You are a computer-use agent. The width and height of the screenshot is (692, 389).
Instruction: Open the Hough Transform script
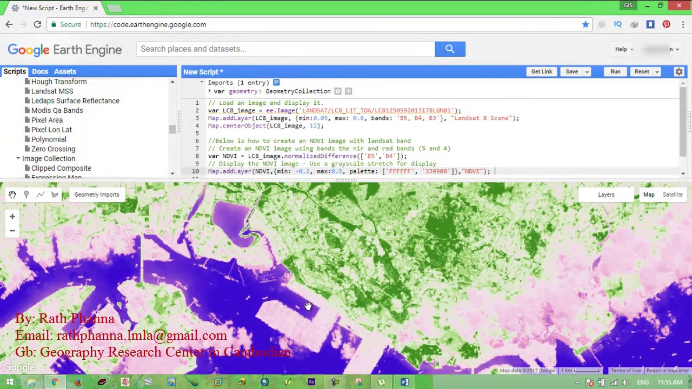pos(59,82)
